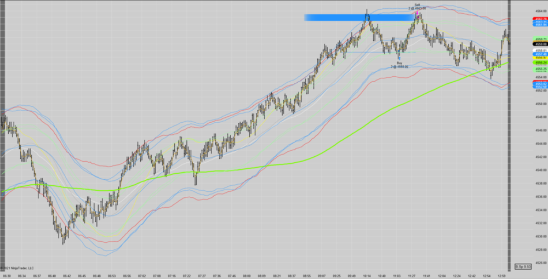Image resolution: width=548 pixels, height=279 pixels.
Task: Click the 06:30 label on time axis
Action: click(x=6, y=276)
